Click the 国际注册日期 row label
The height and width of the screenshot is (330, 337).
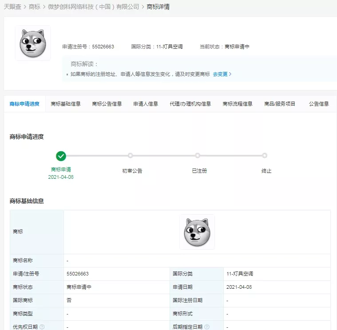coord(188,300)
